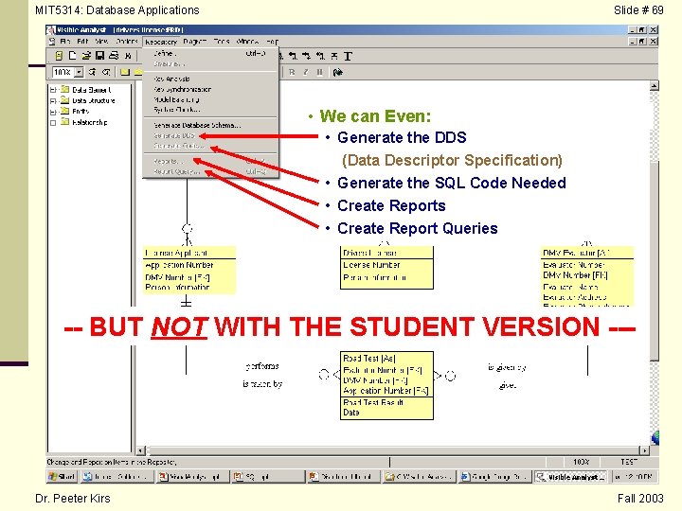Click the document control icon left of File

(52, 42)
